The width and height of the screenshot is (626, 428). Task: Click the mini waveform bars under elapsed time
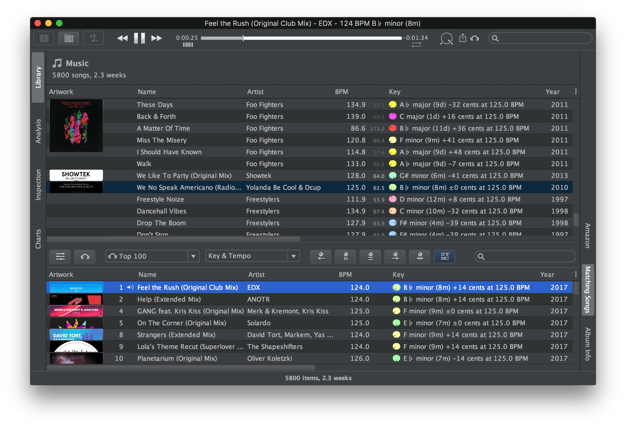click(188, 45)
